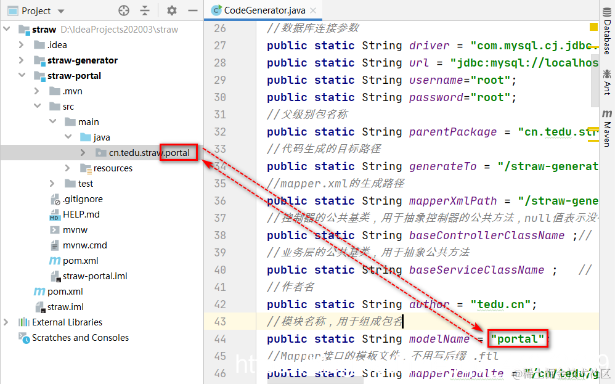Open Project panel settings gear

[172, 10]
